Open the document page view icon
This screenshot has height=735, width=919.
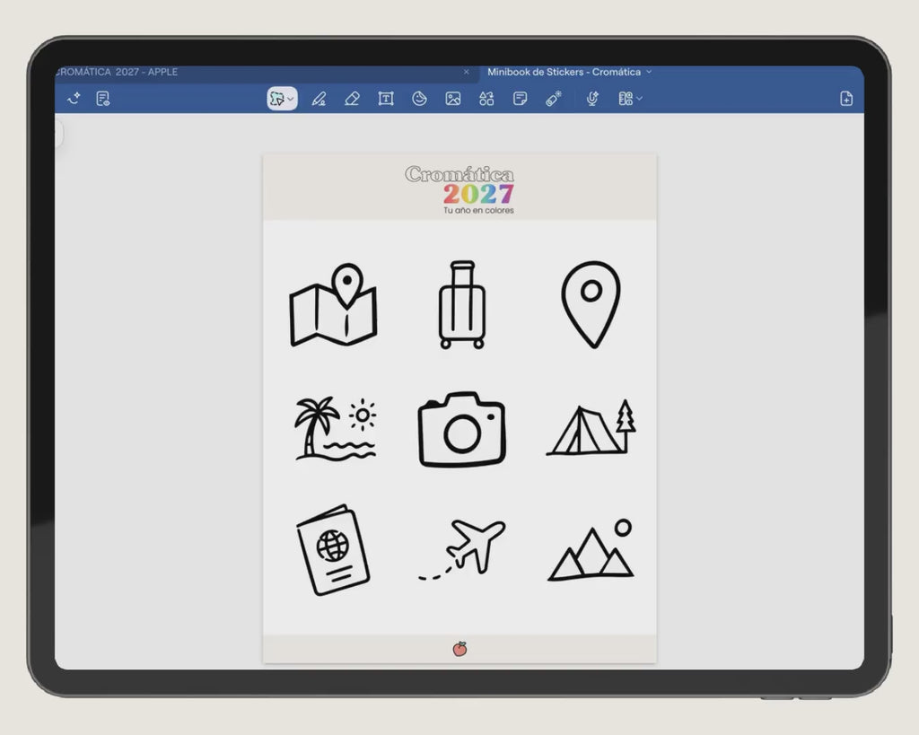(x=103, y=99)
